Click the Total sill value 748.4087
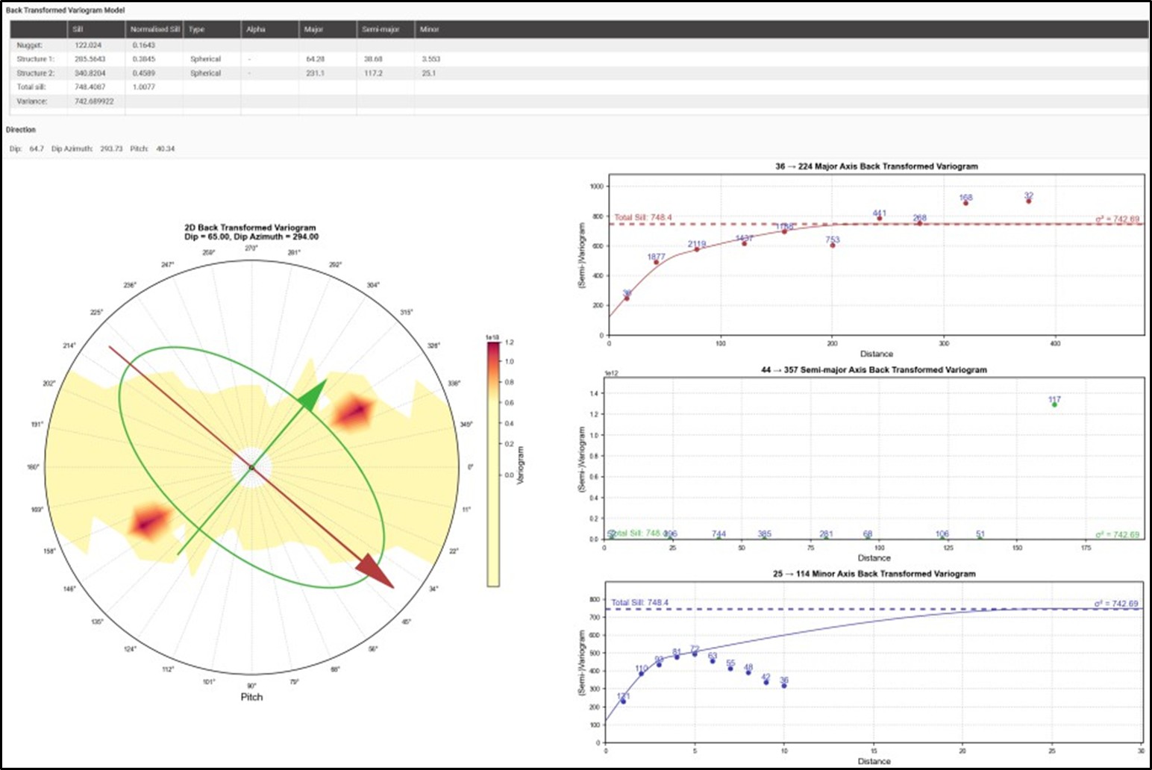The height and width of the screenshot is (770, 1152). click(90, 87)
